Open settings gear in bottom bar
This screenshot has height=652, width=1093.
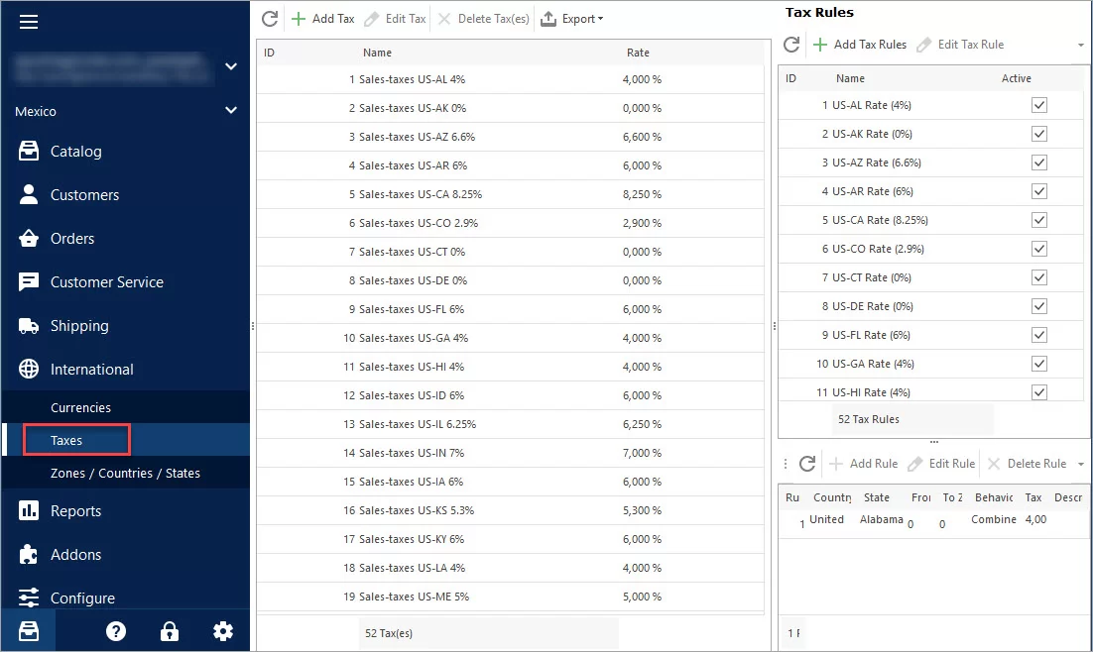click(223, 631)
